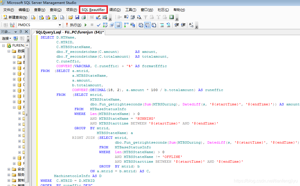Close the Object Explorer panel

point(26,32)
